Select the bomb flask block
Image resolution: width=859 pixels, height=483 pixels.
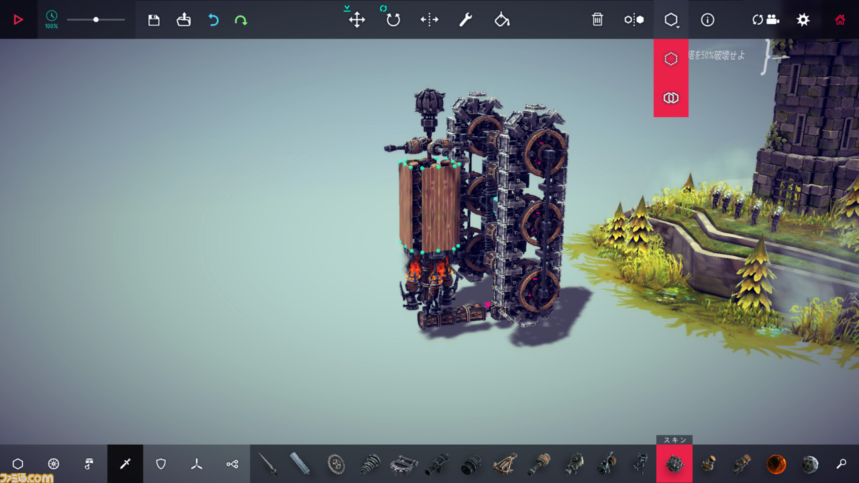pyautogui.click(x=708, y=464)
